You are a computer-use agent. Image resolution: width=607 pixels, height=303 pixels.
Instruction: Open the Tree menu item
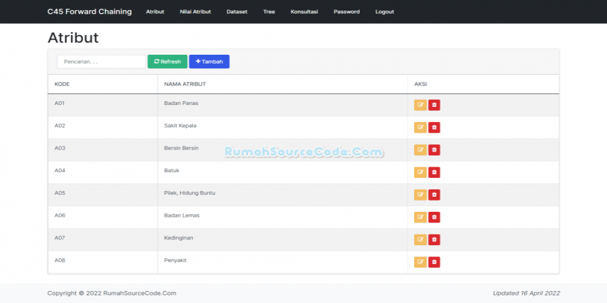tap(269, 12)
